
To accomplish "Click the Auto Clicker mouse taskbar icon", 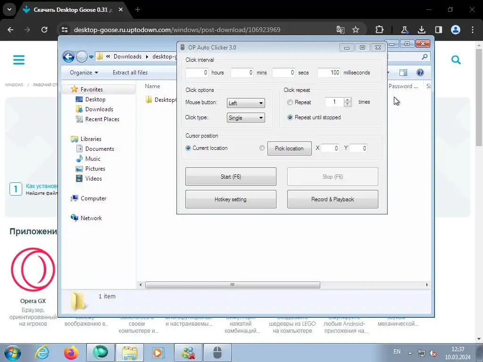I will tap(217, 353).
